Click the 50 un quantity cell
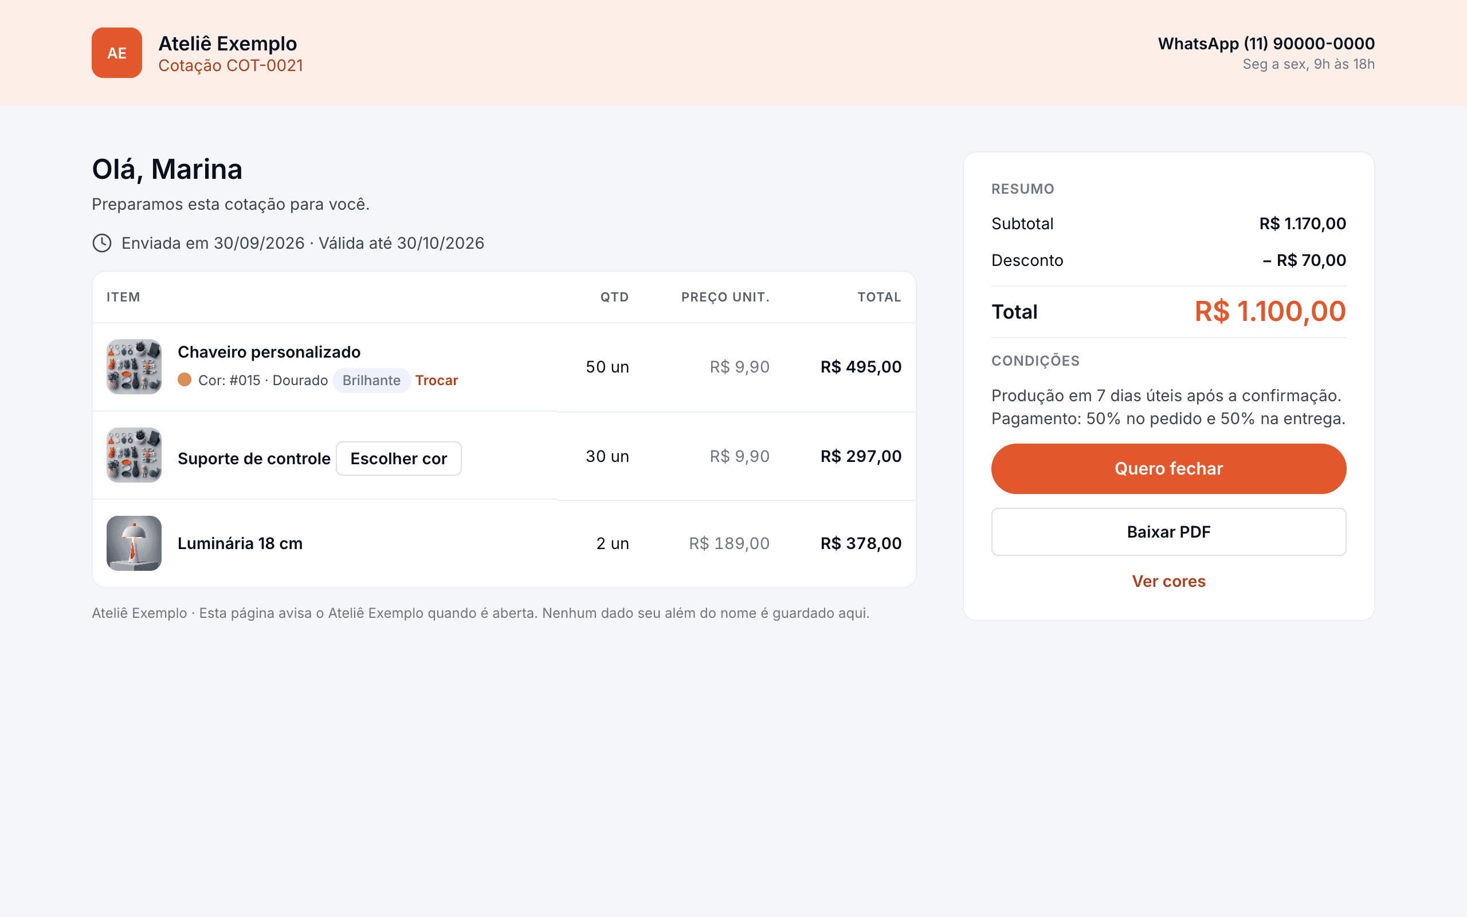The height and width of the screenshot is (917, 1467). tap(607, 367)
